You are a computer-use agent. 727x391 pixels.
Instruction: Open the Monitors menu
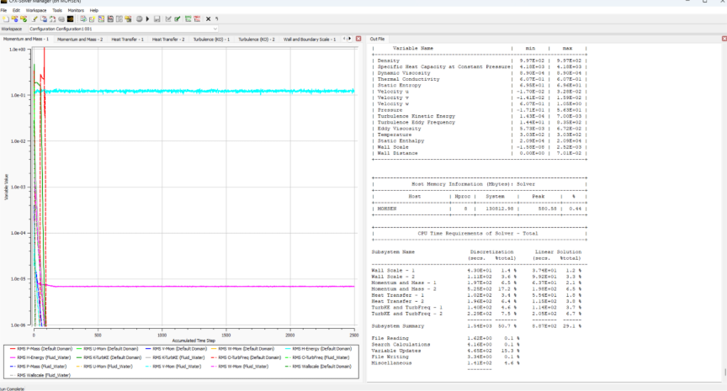76,10
